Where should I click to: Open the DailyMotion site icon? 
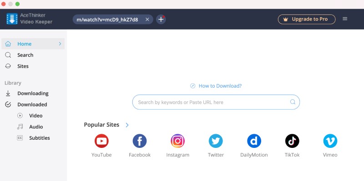point(254,141)
